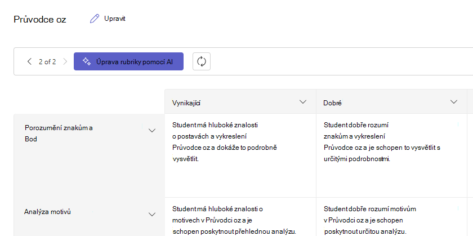
Task: Select the Vynikající column header
Action: 240,102
